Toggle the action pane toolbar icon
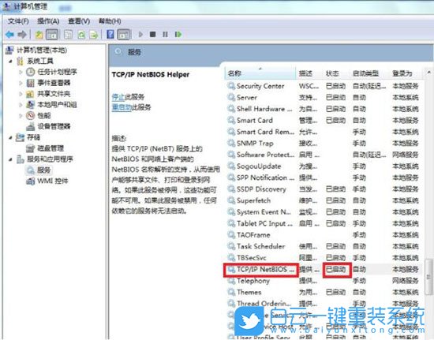434x340 pixels. coord(124,35)
